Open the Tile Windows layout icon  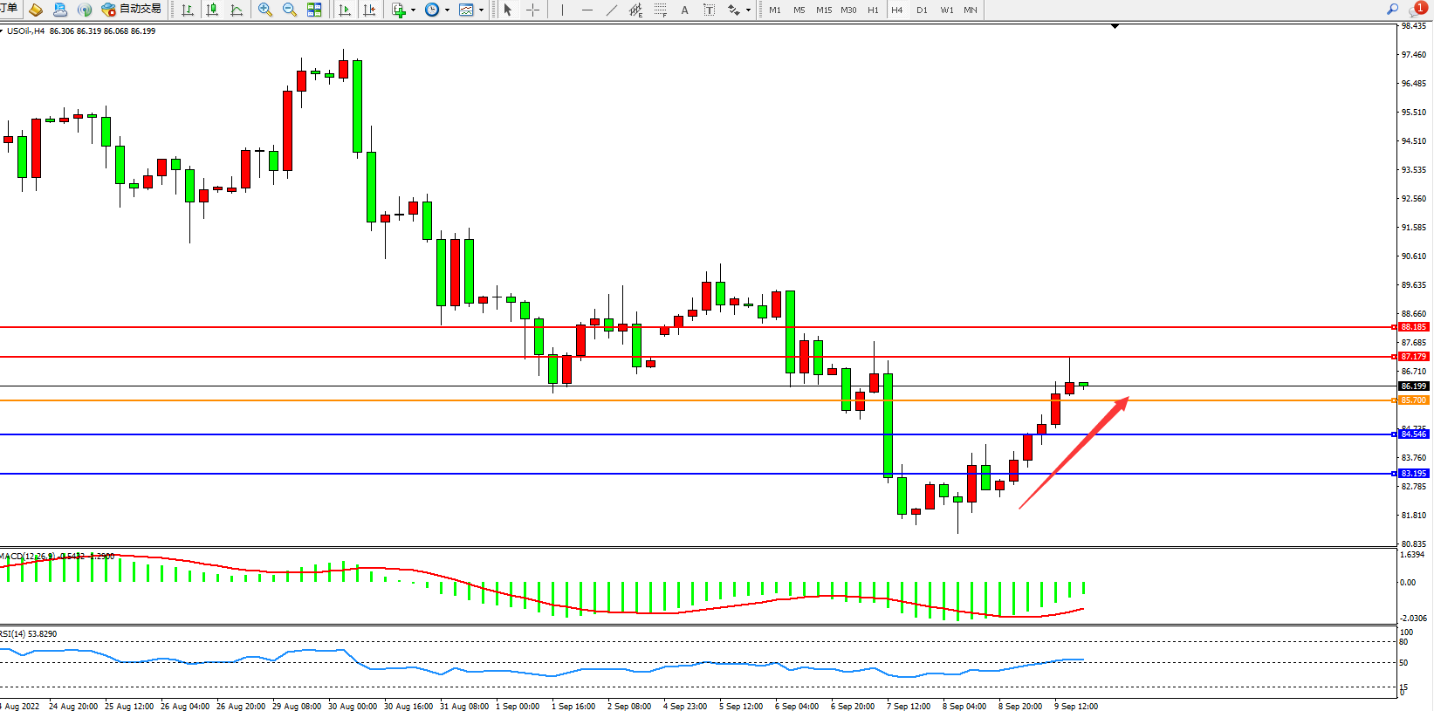pos(314,10)
